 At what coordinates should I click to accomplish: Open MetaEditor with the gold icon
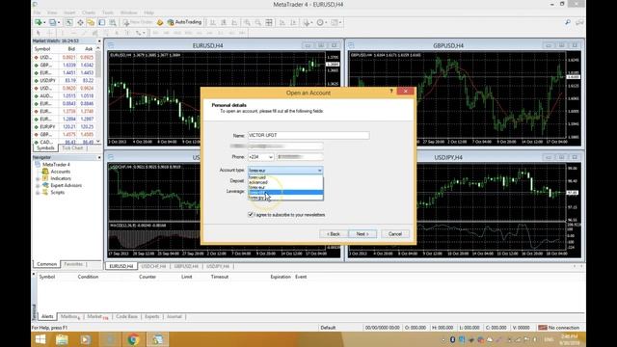(160, 22)
